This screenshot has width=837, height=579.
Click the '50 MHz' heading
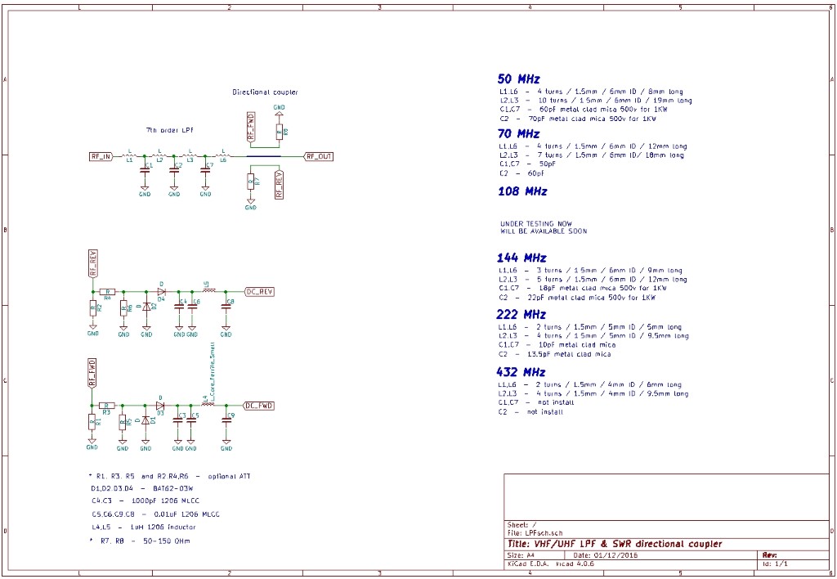pos(518,79)
